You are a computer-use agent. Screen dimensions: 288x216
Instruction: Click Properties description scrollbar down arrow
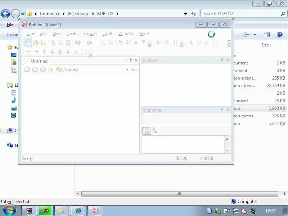tap(227, 150)
